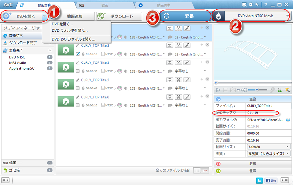293x185 pixels.
Task: Uncheck the CURLY_TOP Title 2 checkbox
Action: (78, 54)
